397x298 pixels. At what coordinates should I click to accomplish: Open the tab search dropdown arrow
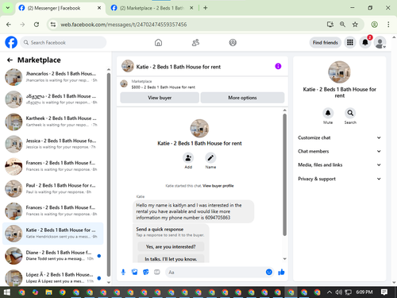[x=8, y=8]
